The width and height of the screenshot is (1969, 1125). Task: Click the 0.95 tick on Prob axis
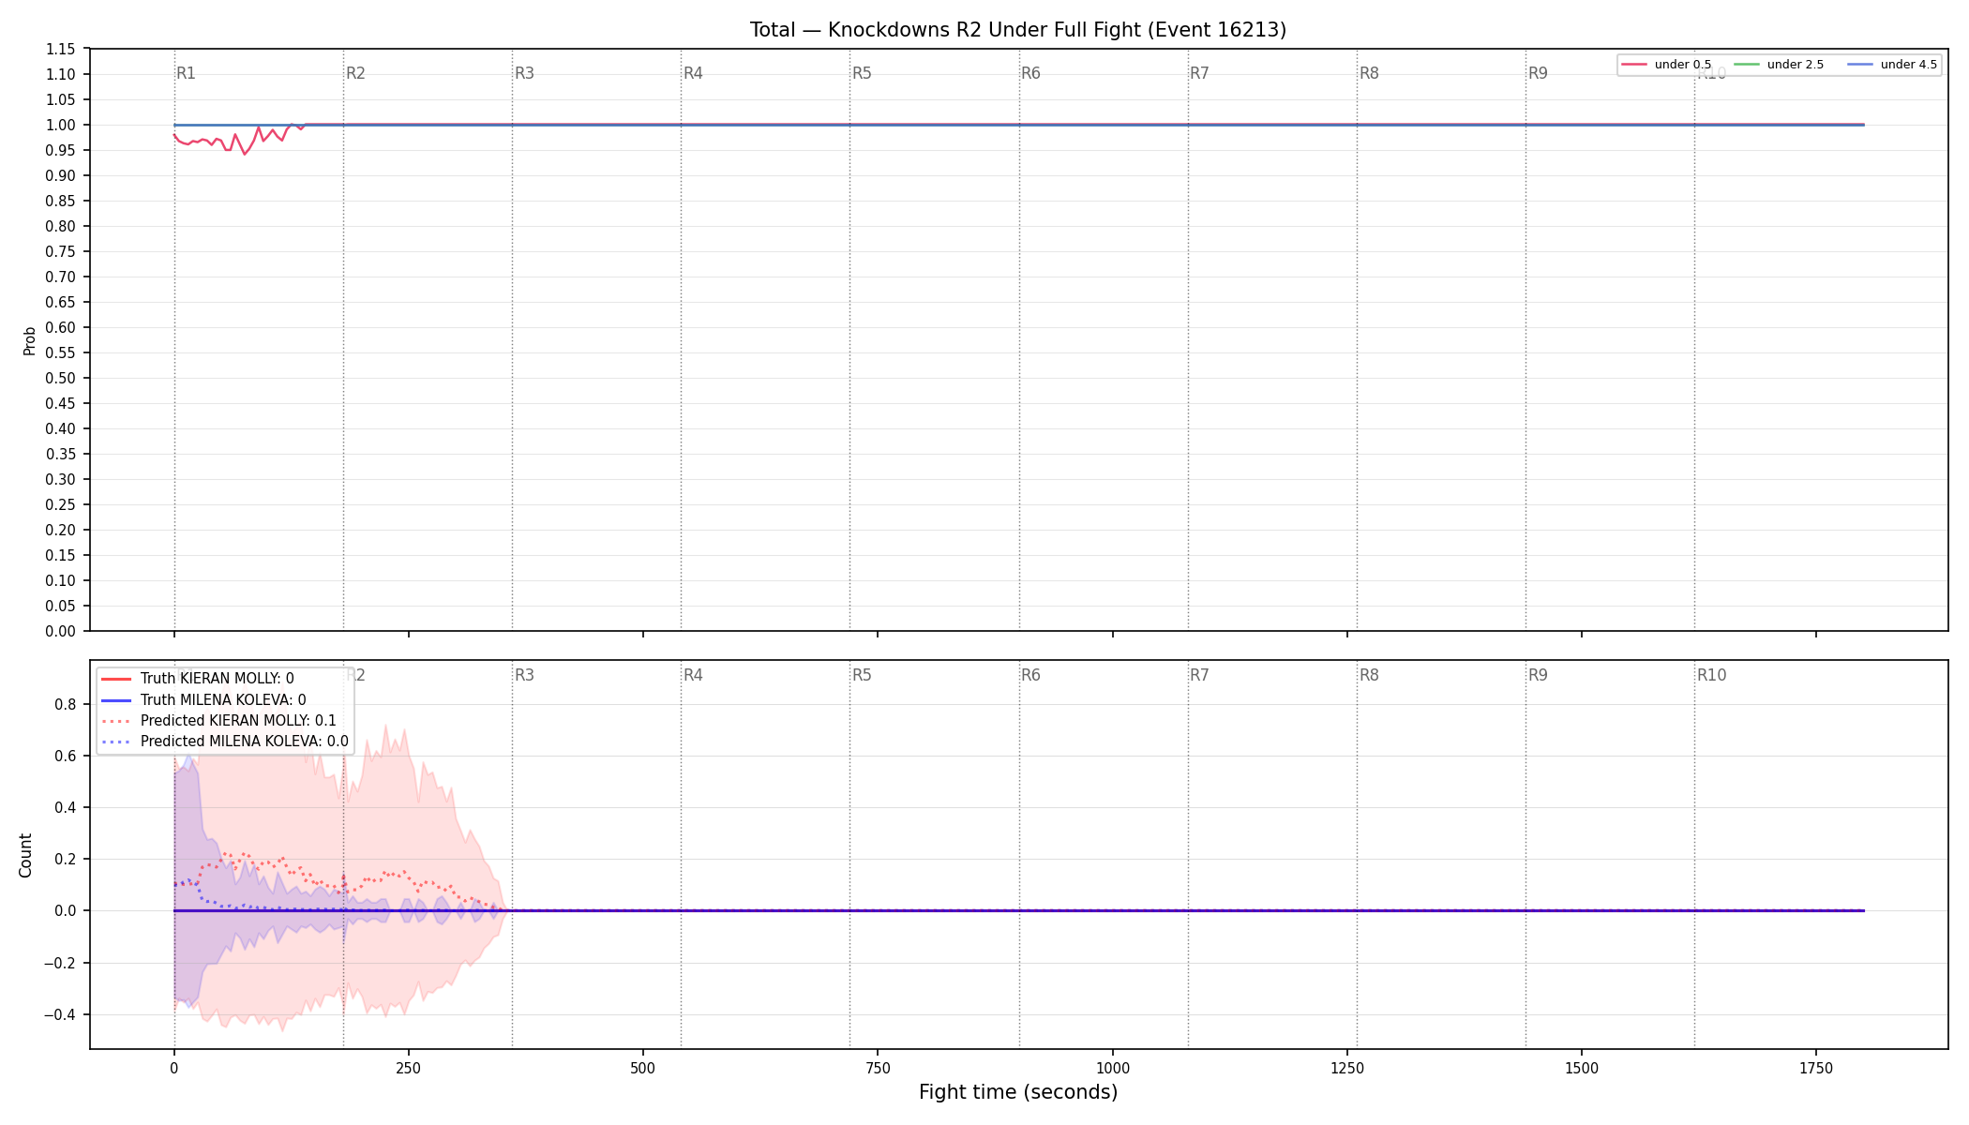(x=61, y=150)
